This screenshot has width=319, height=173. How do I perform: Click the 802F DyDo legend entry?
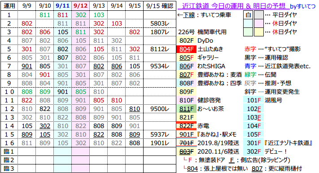click(195, 40)
